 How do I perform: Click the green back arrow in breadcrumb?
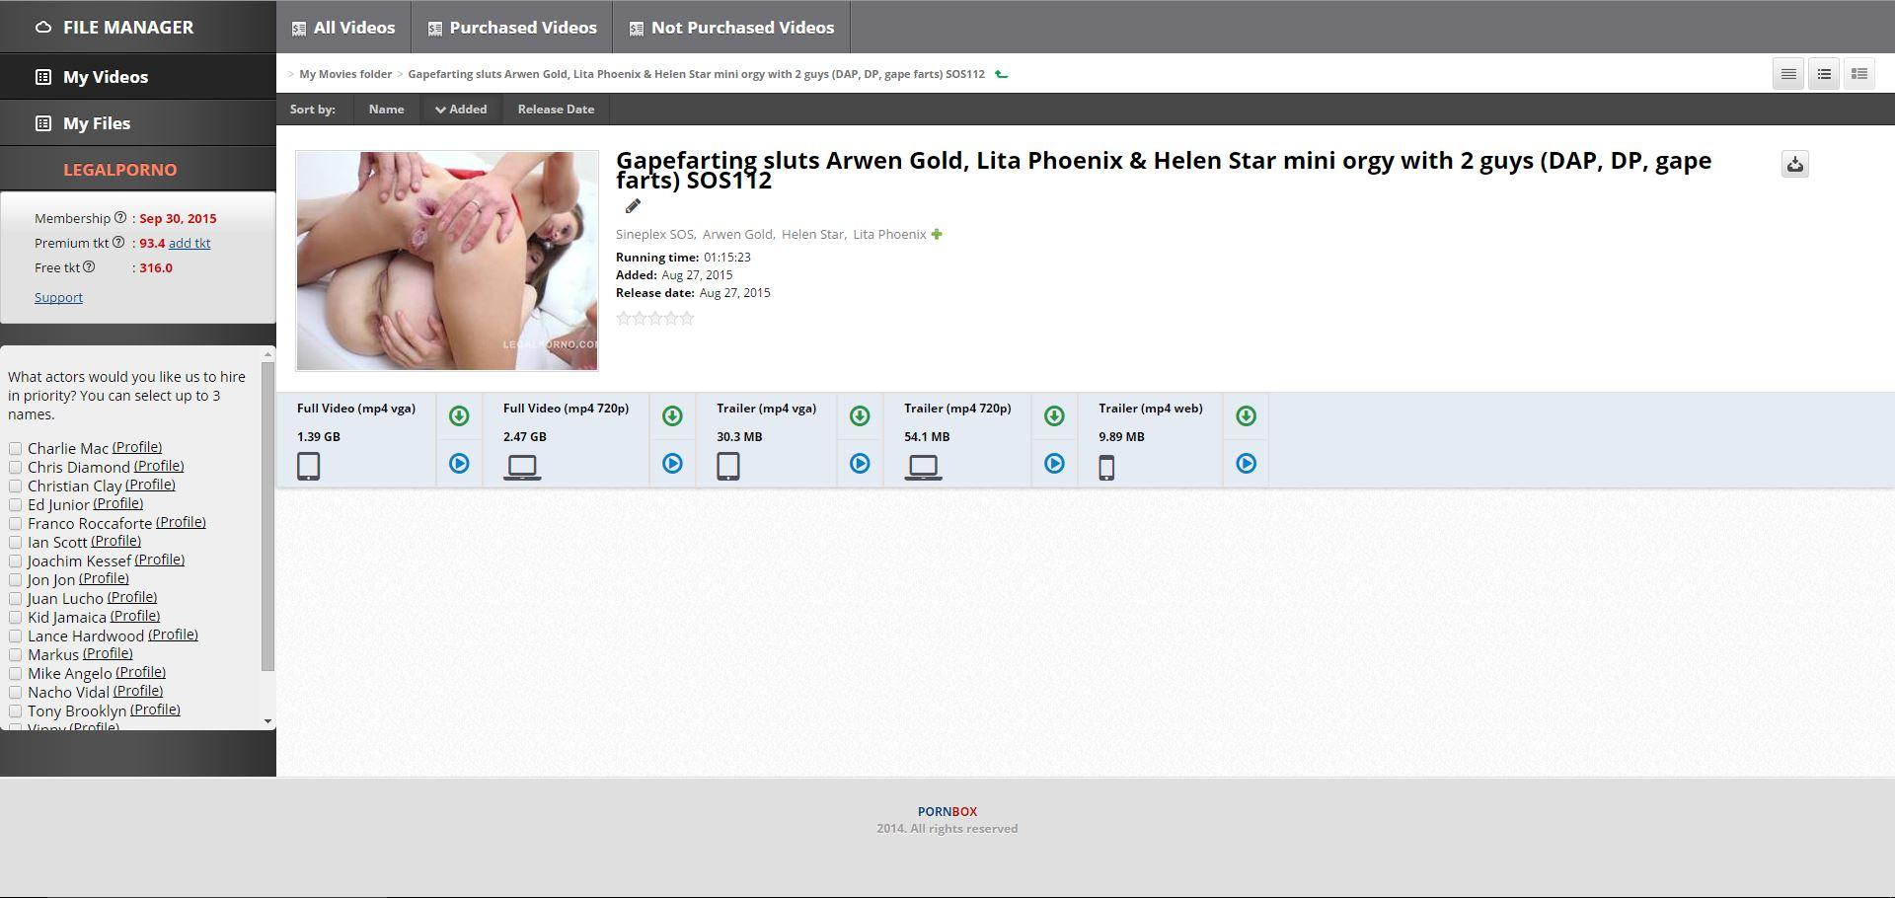1002,74
